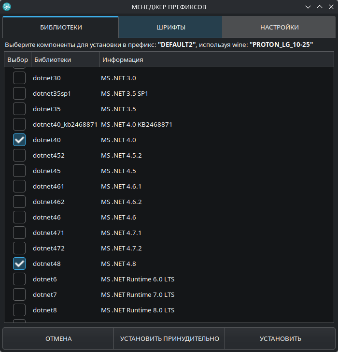Check the dotnet452 library box
The image size is (338, 352).
(x=19, y=155)
